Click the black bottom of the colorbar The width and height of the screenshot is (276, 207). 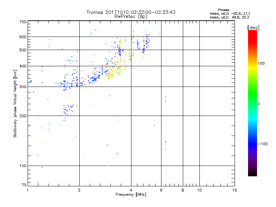(x=252, y=174)
